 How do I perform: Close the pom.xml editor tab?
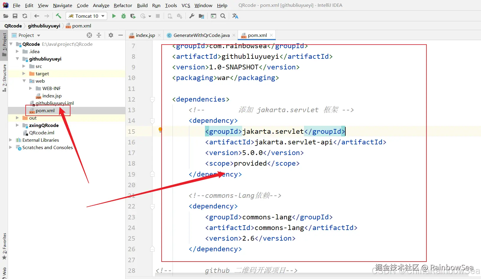[271, 35]
